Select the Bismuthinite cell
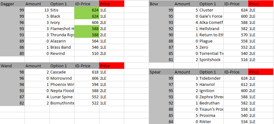The height and width of the screenshot is (124, 274). [62, 103]
